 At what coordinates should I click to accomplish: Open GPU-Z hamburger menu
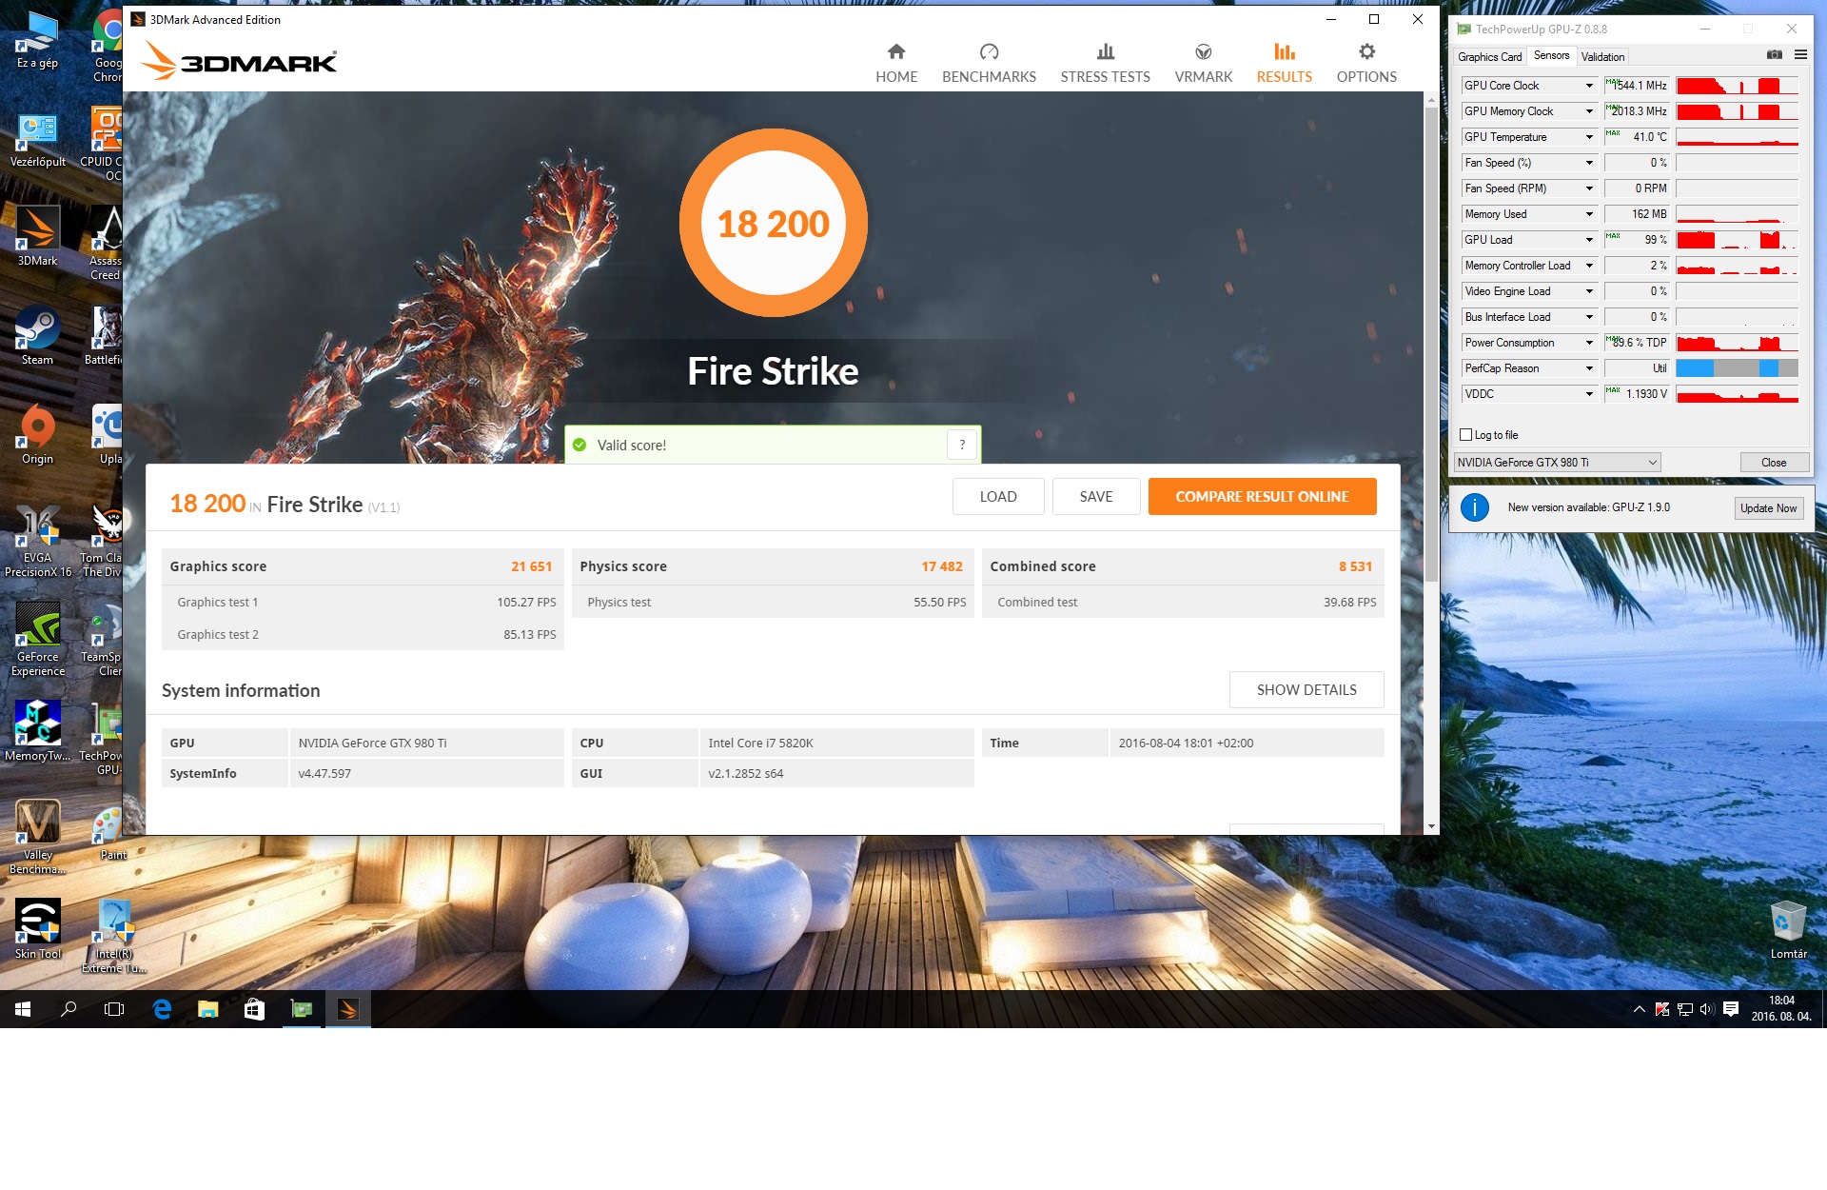tap(1800, 55)
